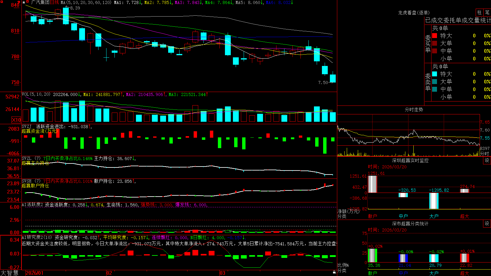Click the 爆发线: 6.000 value
Viewport: 491px width, 276px height.
191,205
